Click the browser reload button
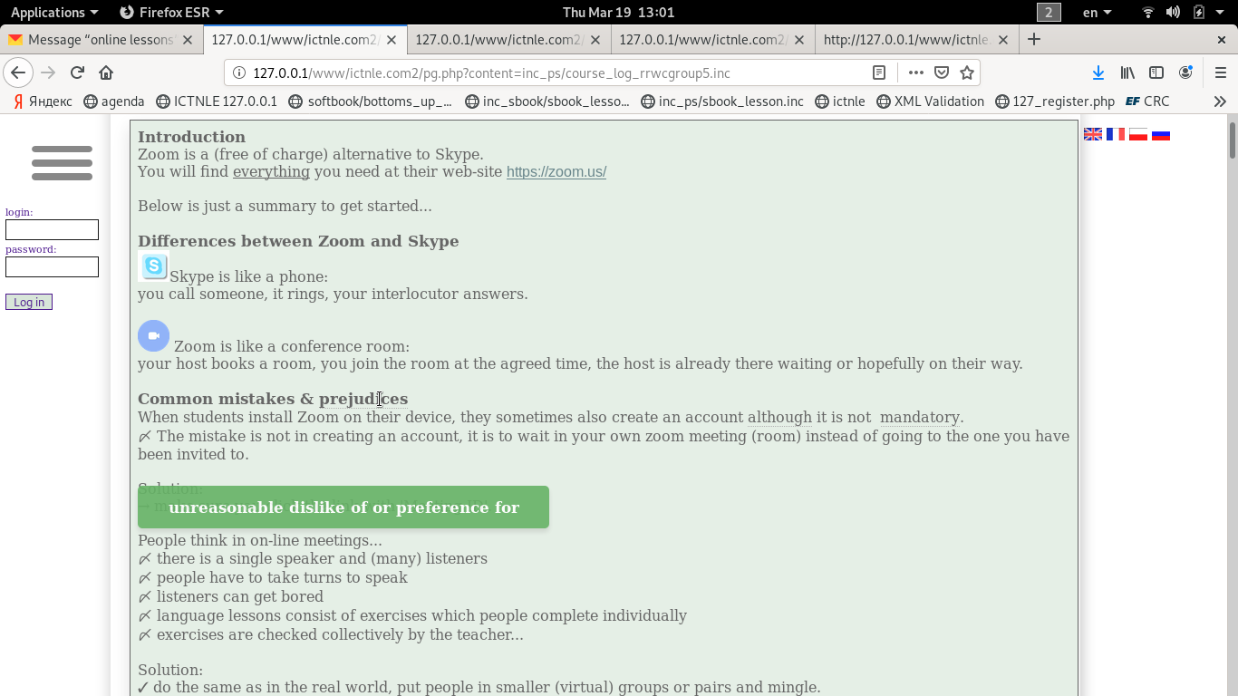 tap(77, 72)
